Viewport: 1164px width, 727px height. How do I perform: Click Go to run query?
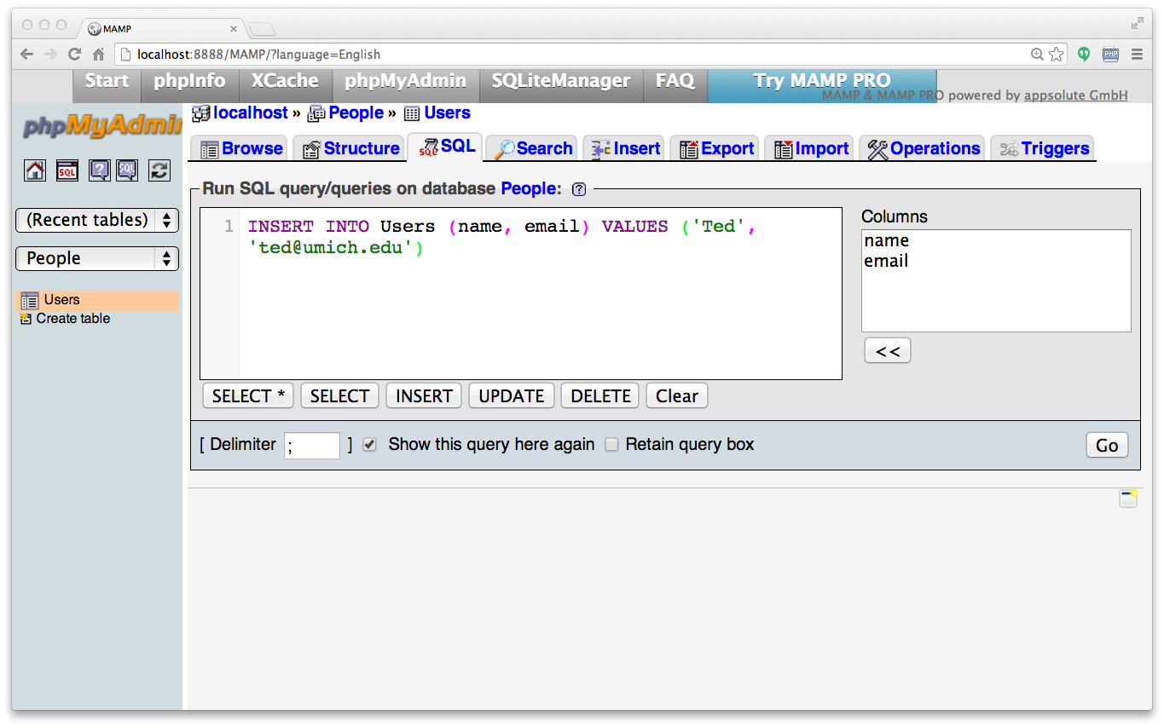point(1107,446)
